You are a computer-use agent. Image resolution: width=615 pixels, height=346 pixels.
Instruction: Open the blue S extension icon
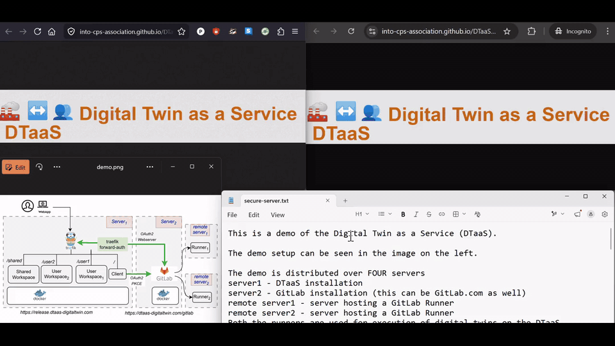click(x=249, y=31)
